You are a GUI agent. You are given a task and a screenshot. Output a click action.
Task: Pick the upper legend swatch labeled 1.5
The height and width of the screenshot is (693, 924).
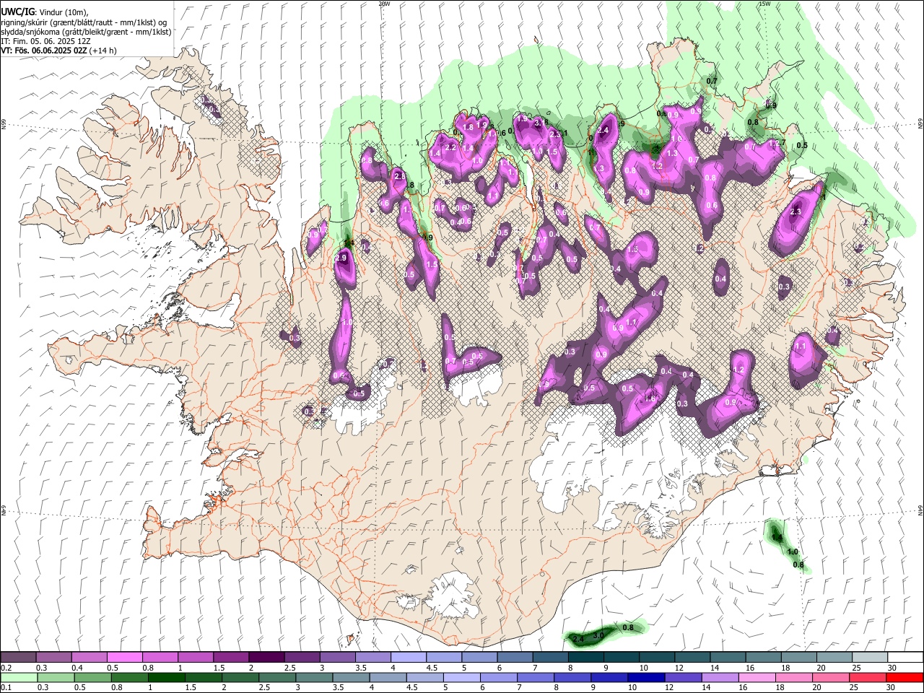(x=231, y=657)
